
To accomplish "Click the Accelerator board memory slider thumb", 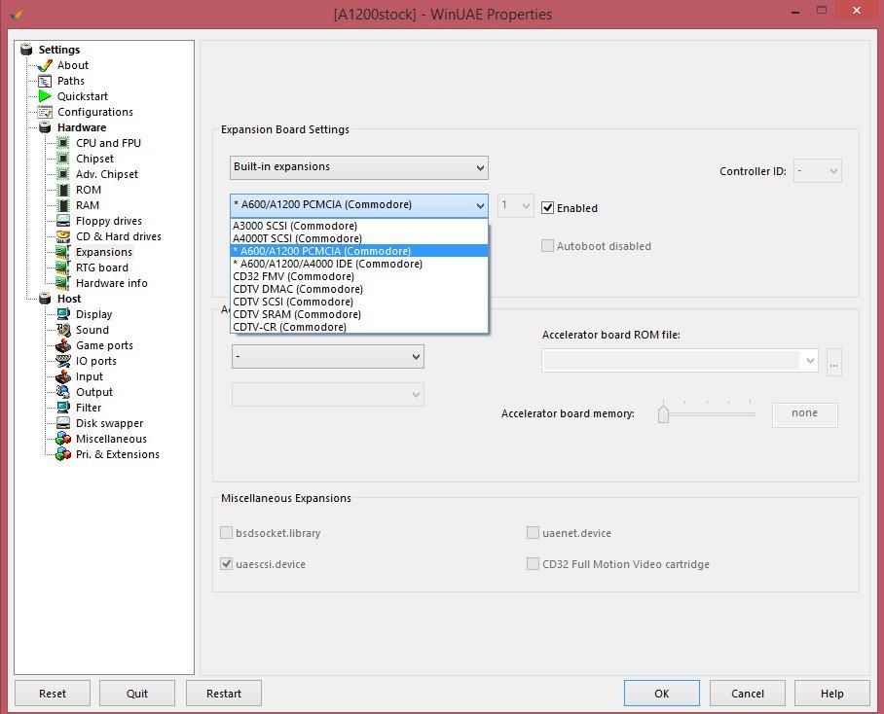I will click(x=664, y=413).
